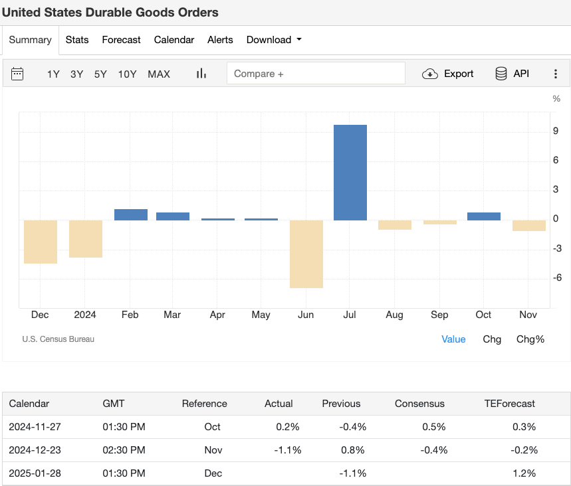Expand the Compare series selector
This screenshot has height=486, width=571.
pyautogui.click(x=316, y=73)
